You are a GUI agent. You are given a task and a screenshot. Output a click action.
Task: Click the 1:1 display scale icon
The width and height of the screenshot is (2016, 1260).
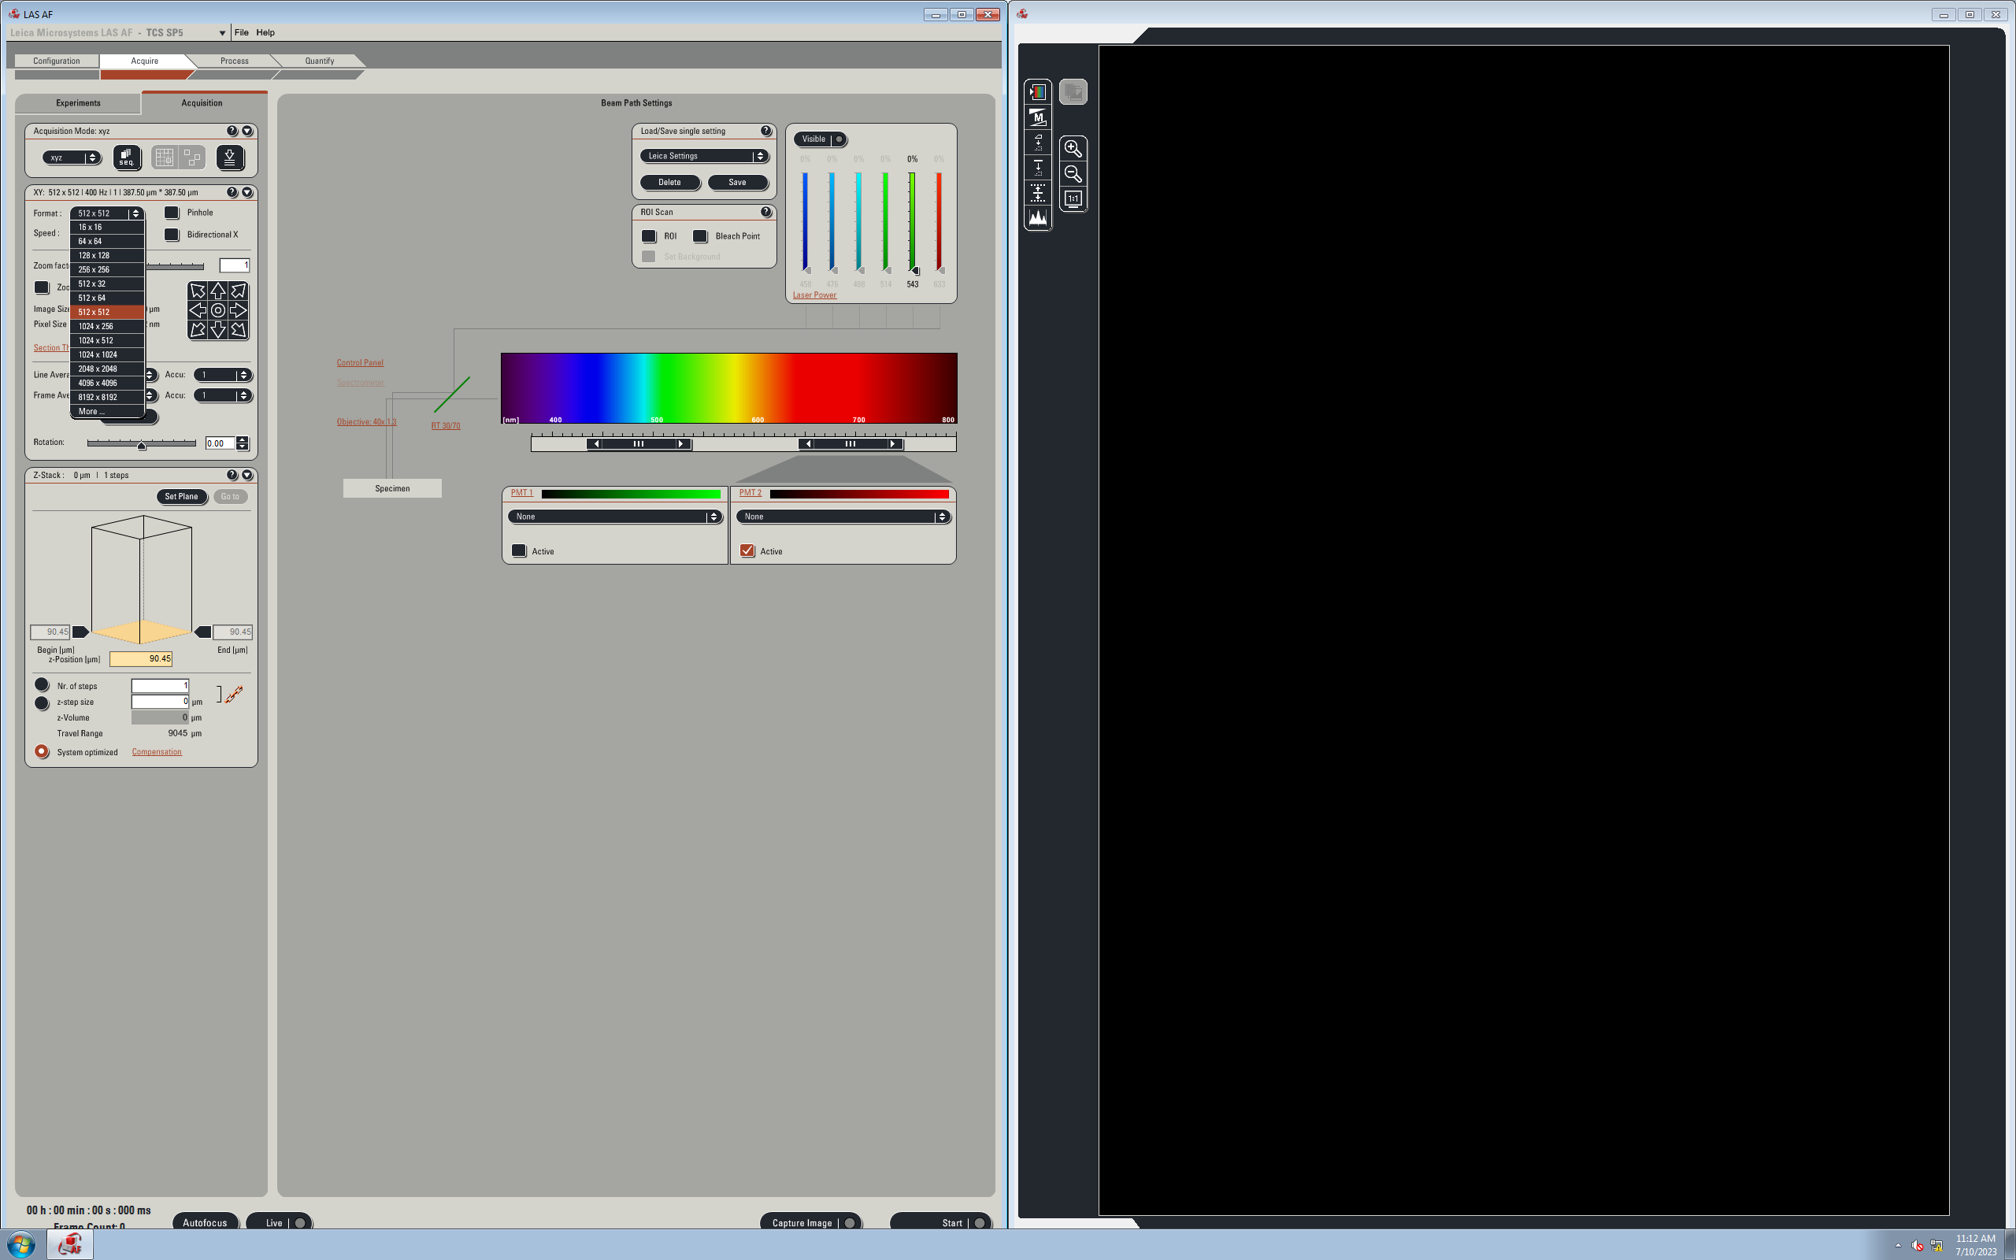click(x=1073, y=199)
